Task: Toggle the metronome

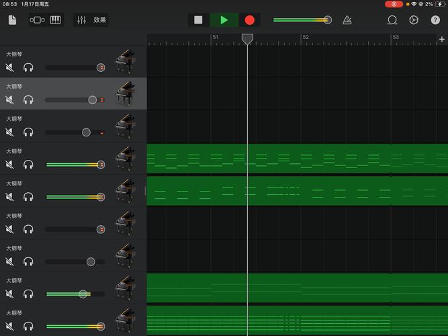Action: pyautogui.click(x=347, y=20)
